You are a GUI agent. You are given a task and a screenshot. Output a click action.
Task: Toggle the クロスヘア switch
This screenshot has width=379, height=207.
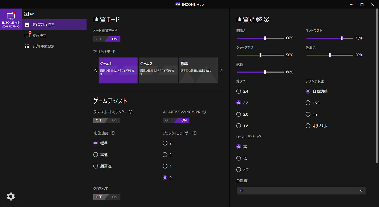[107, 197]
